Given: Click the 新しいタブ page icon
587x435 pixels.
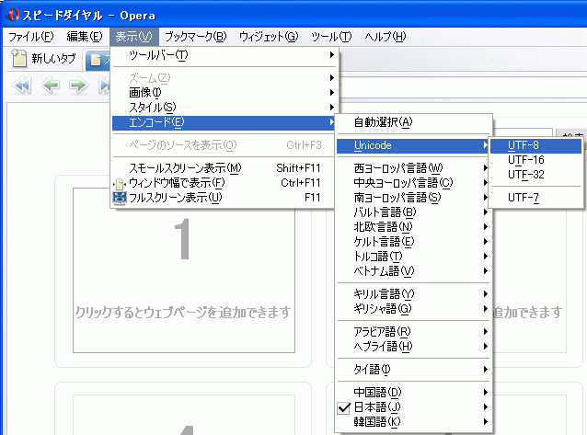Looking at the screenshot, I should point(18,59).
